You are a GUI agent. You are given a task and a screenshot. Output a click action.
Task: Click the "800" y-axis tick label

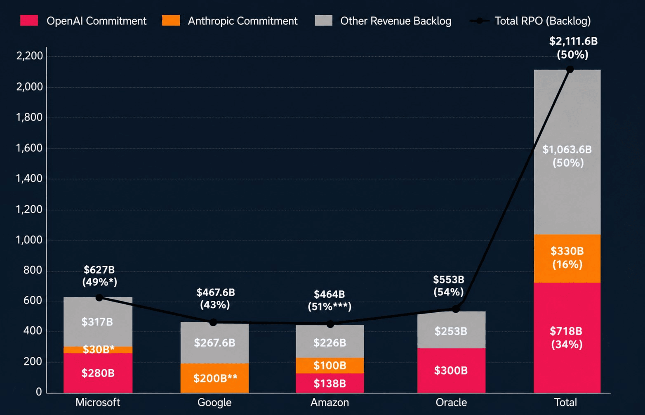tap(33, 270)
